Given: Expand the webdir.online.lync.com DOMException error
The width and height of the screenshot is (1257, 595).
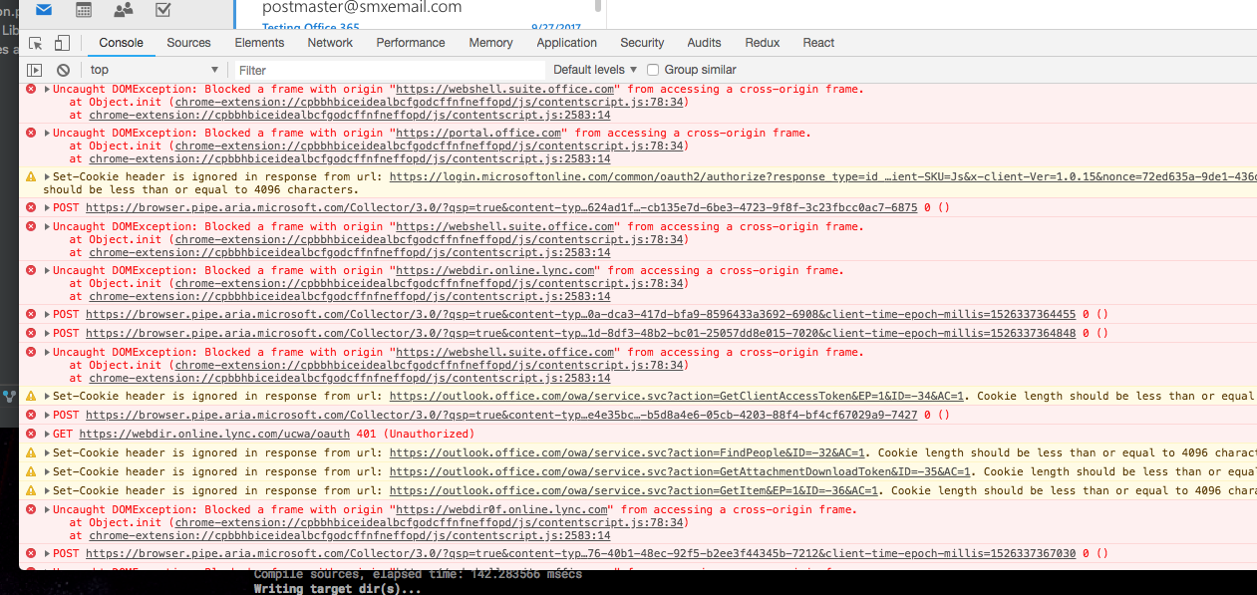Looking at the screenshot, I should [47, 271].
